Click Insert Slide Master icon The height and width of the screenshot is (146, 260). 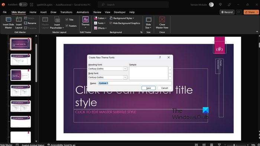[8, 23]
